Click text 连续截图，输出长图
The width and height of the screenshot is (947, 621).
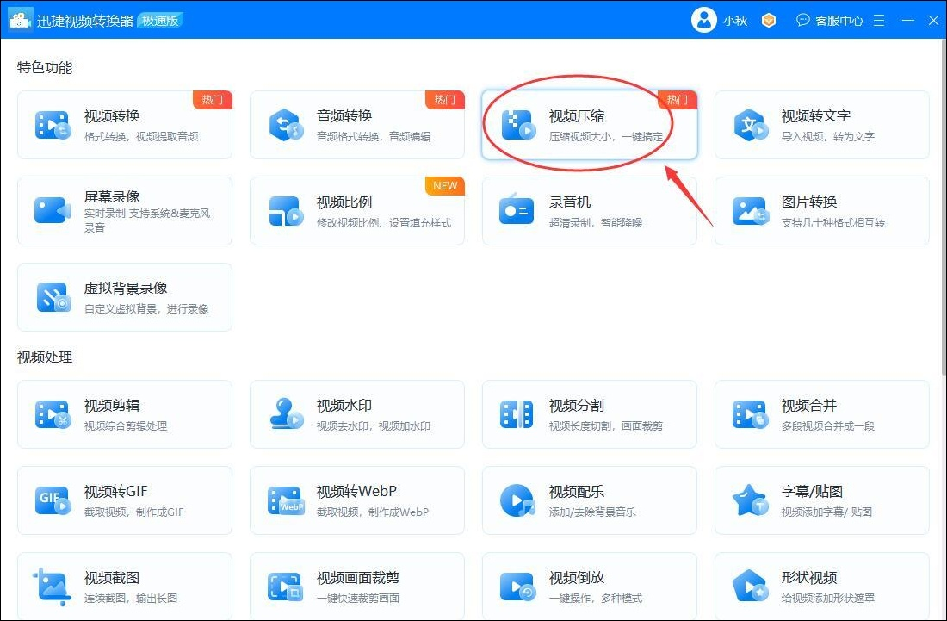(131, 598)
